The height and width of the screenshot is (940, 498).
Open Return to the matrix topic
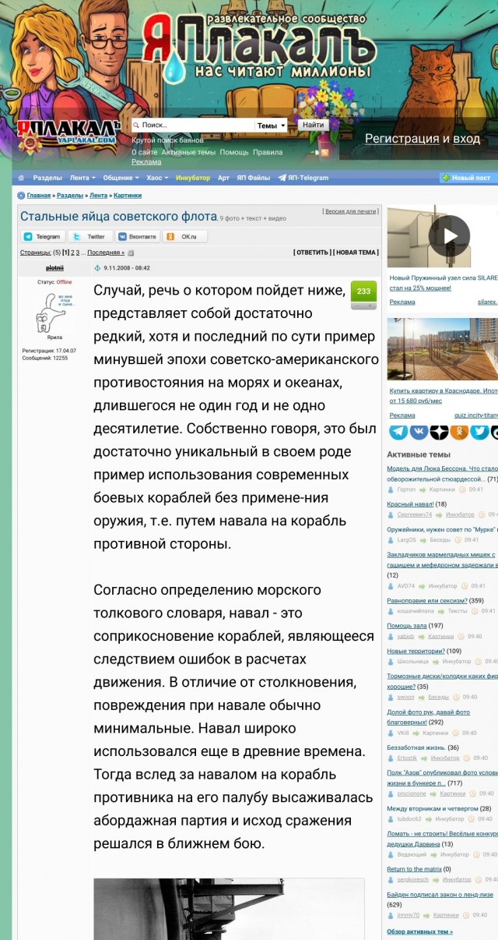point(414,869)
